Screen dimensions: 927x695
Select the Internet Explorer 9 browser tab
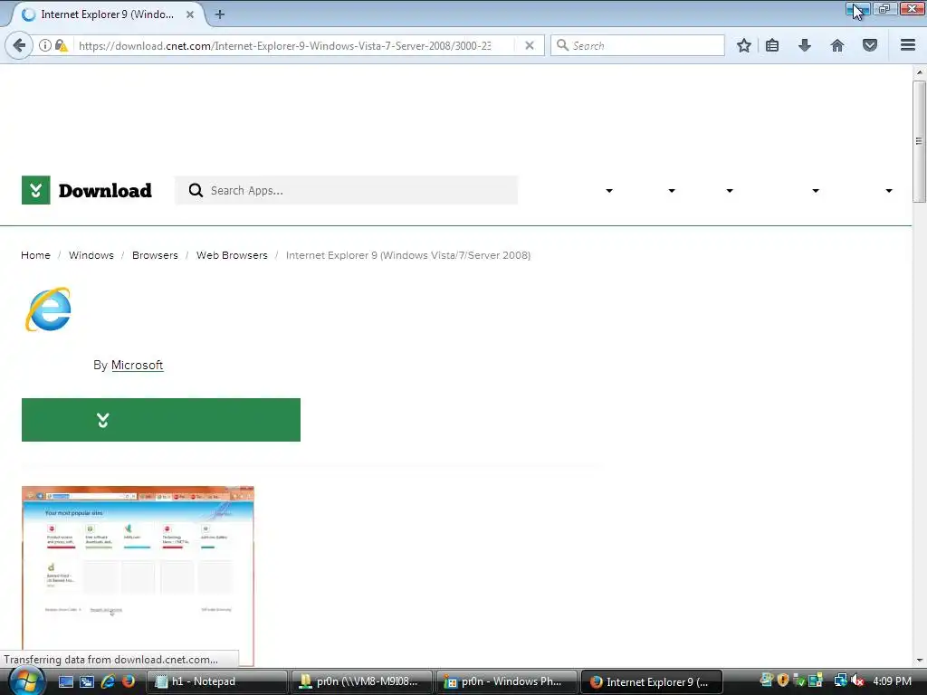tap(107, 14)
